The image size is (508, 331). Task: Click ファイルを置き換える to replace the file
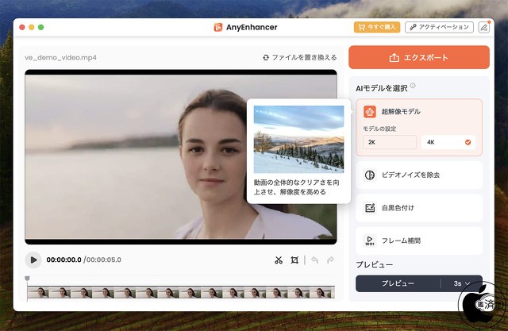(x=300, y=57)
